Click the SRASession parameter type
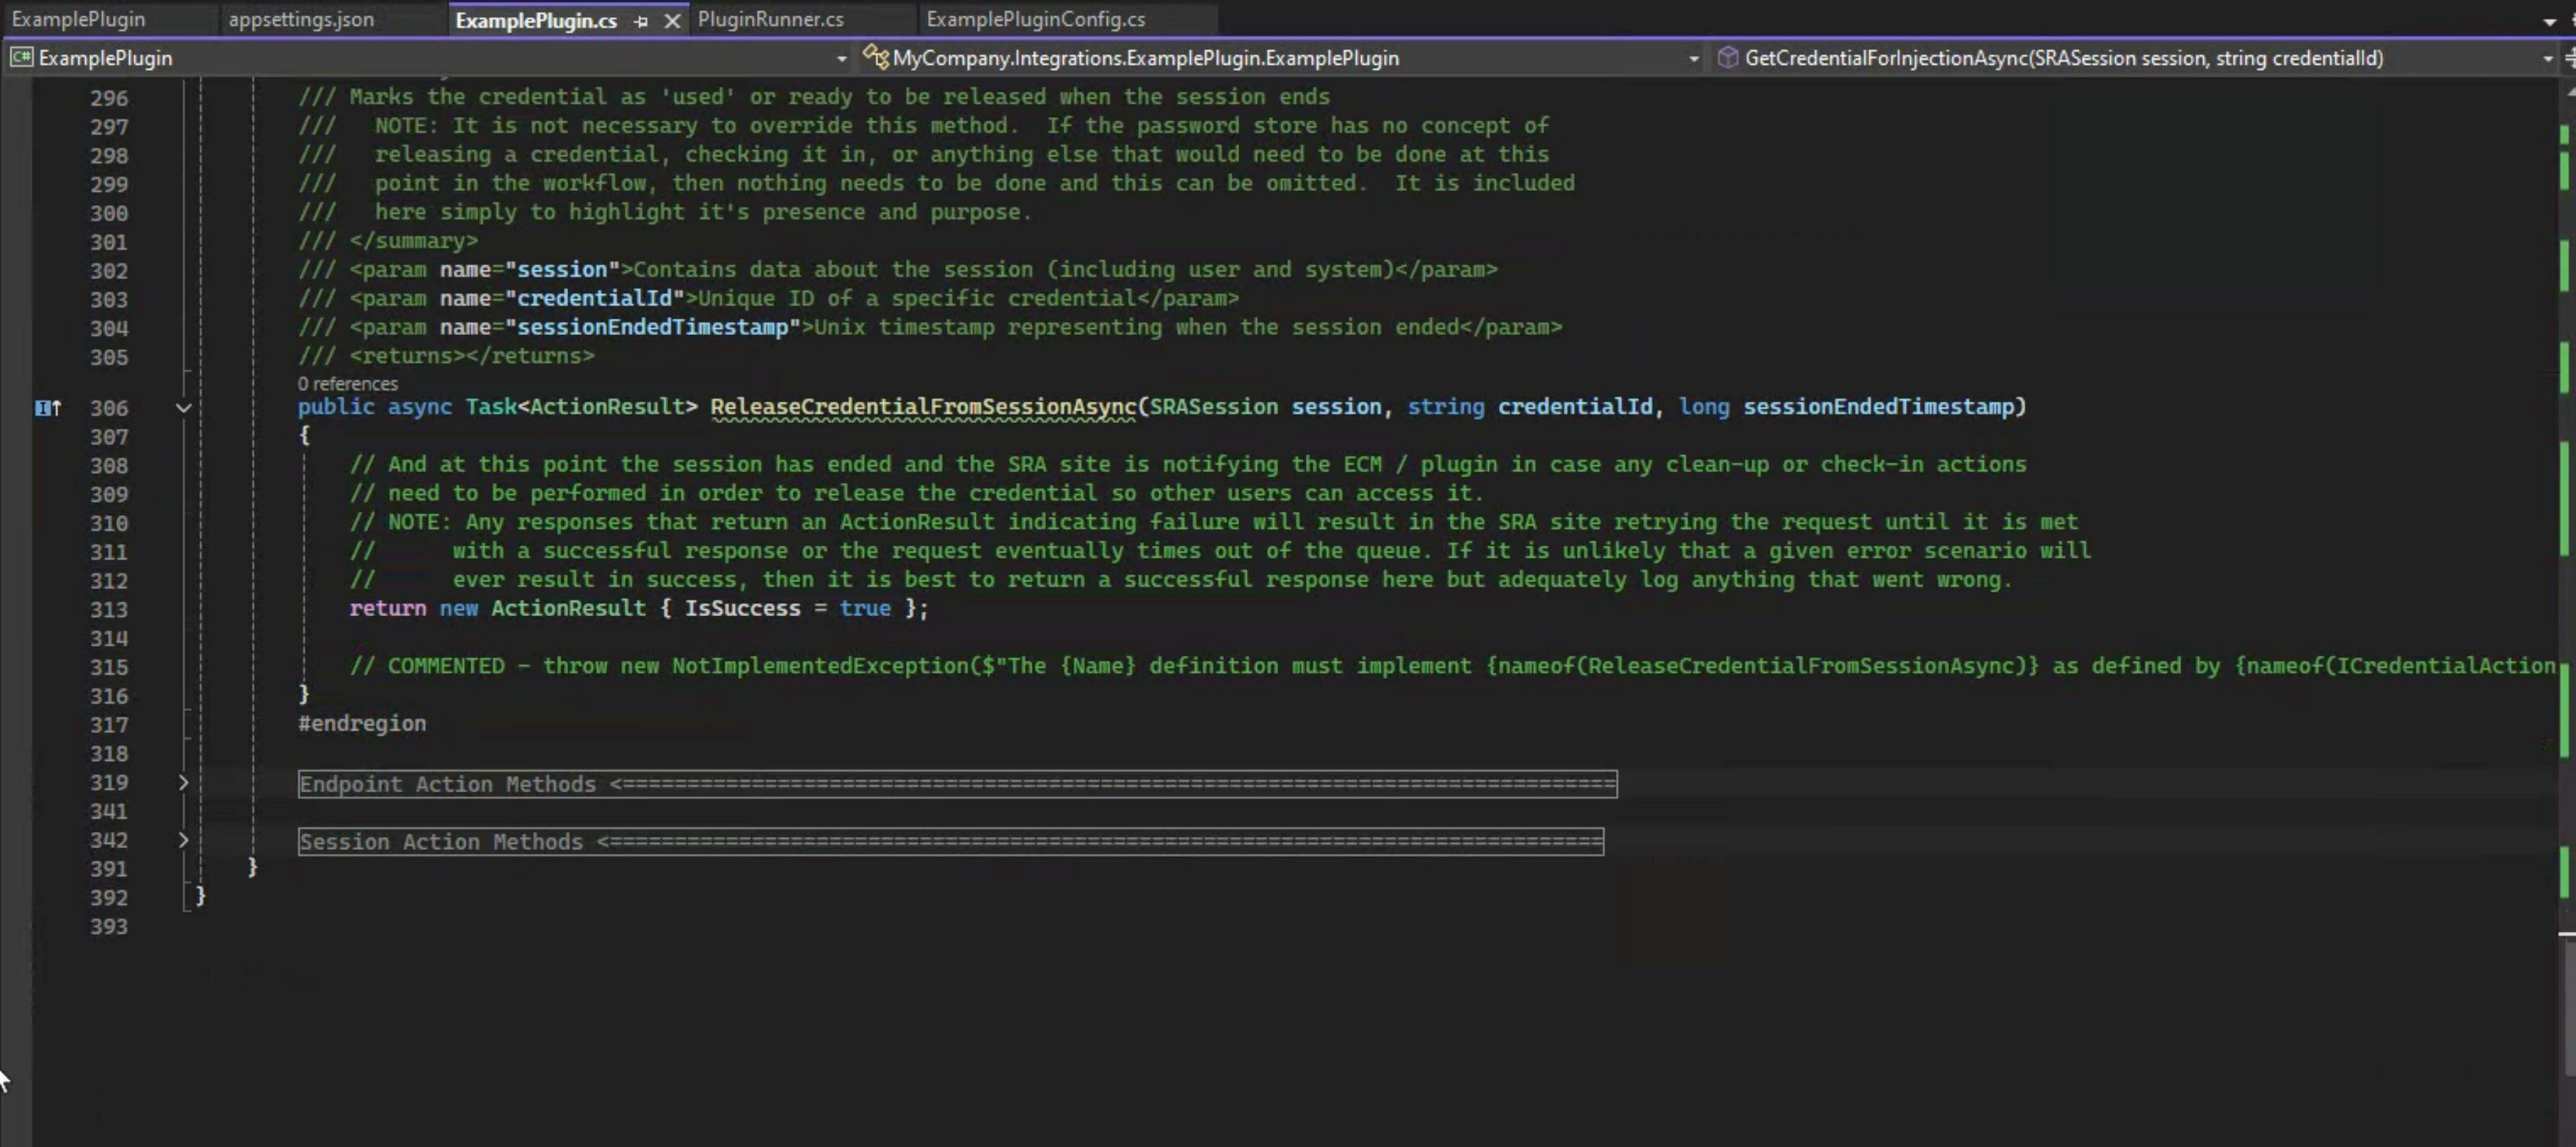Image resolution: width=2576 pixels, height=1147 pixels. pyautogui.click(x=1213, y=407)
